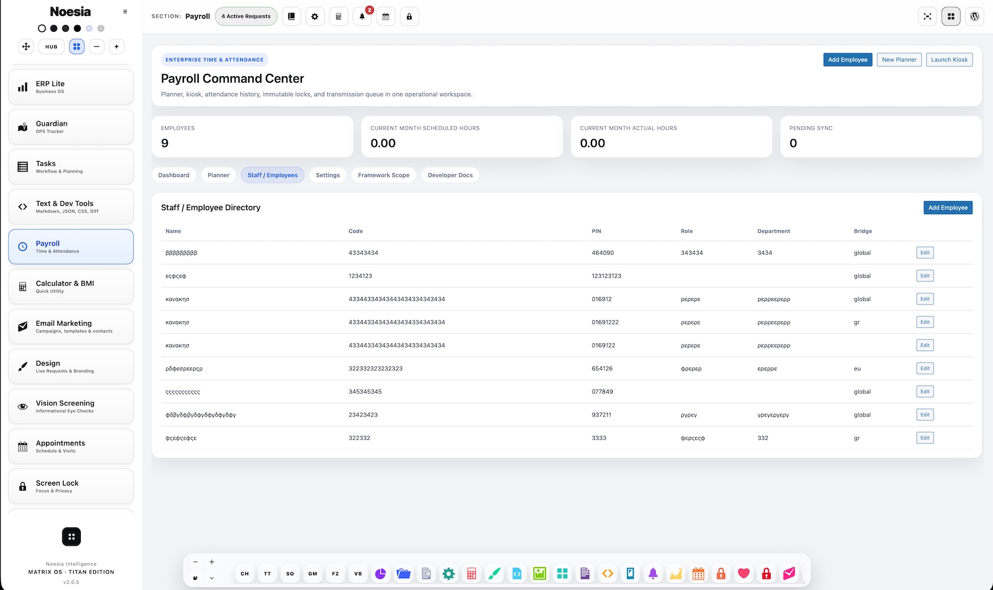Open the sidebar hamburger menu next to Noesia
The height and width of the screenshot is (590, 993).
[125, 12]
